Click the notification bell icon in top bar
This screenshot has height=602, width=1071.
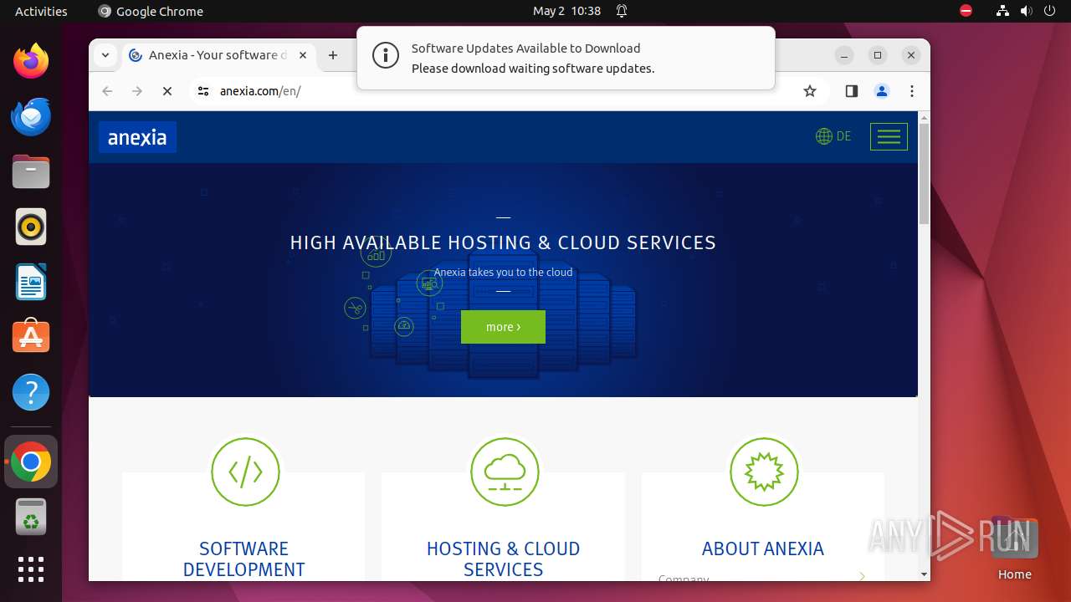tap(622, 11)
